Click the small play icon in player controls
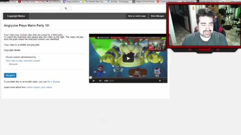Image resolution: width=241 pixels, height=135 pixels. (94, 81)
